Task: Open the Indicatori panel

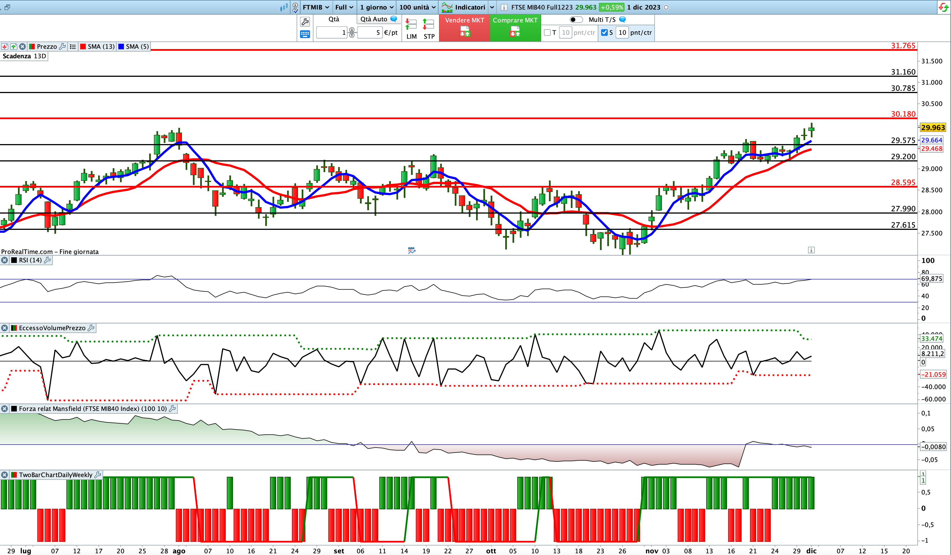Action: point(464,7)
